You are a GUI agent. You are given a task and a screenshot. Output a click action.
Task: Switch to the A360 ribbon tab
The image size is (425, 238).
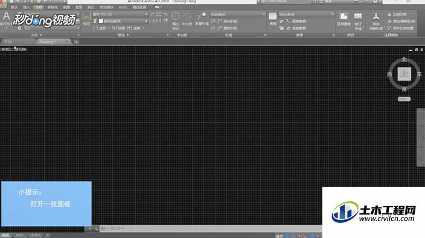point(123,7)
